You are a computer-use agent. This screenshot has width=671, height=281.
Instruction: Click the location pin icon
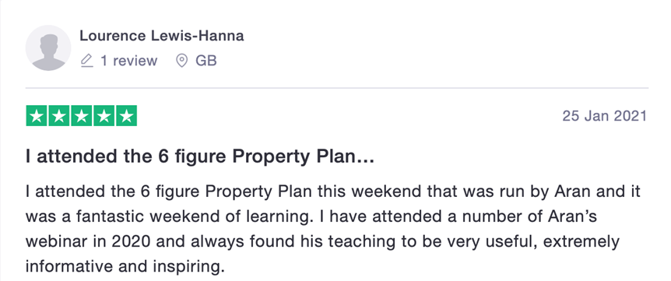click(182, 61)
